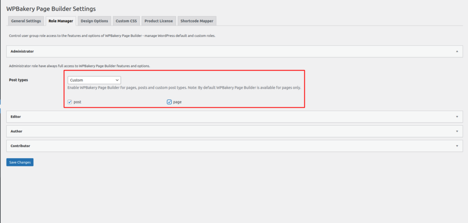
Task: Switch to the Design Options tab
Action: pyautogui.click(x=94, y=21)
